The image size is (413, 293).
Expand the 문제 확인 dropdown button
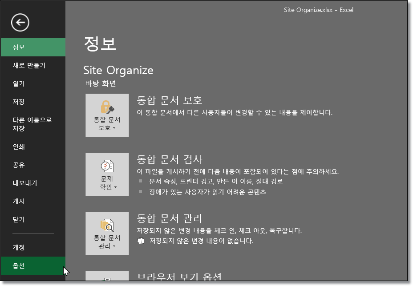107,174
